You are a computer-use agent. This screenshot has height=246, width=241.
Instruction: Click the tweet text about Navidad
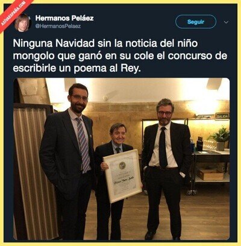120,56
